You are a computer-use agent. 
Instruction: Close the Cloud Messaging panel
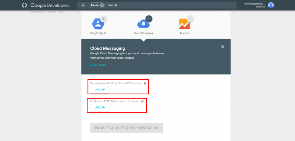(223, 47)
